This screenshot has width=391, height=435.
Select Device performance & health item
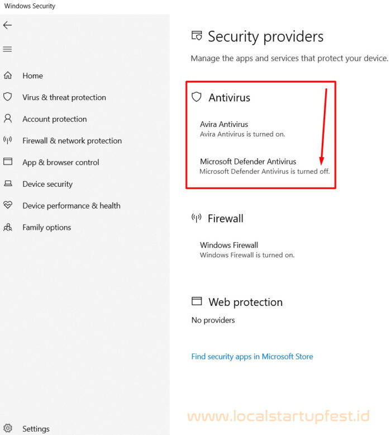71,206
